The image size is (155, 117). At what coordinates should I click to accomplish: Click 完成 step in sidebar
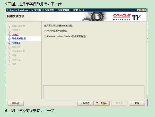click(x=14, y=64)
